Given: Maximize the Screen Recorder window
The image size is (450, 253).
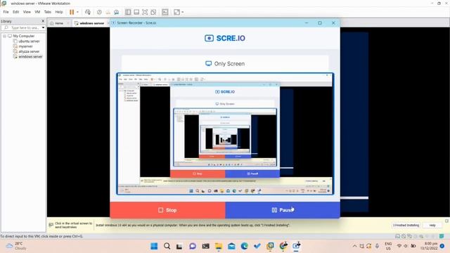Looking at the screenshot, I should click(x=320, y=22).
